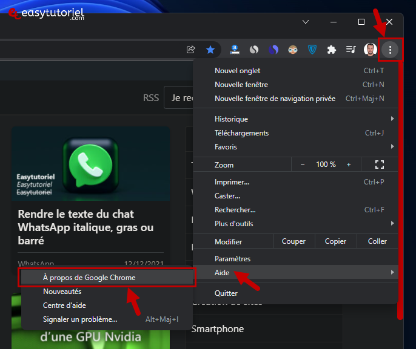This screenshot has height=349, width=416.
Task: Open the WhatsApp article thumbnail image
Action: pos(90,163)
